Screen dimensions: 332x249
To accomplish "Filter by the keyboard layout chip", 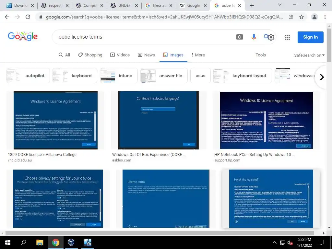I will [x=243, y=76].
